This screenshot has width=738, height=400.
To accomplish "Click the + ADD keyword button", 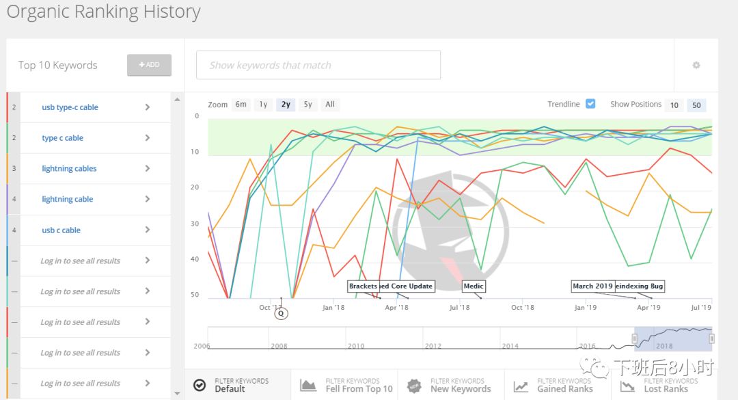I will 149,65.
